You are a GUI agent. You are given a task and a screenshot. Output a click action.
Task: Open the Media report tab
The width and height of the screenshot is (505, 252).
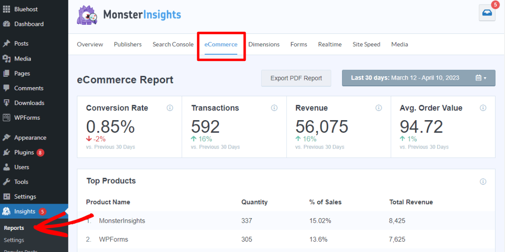click(x=400, y=44)
